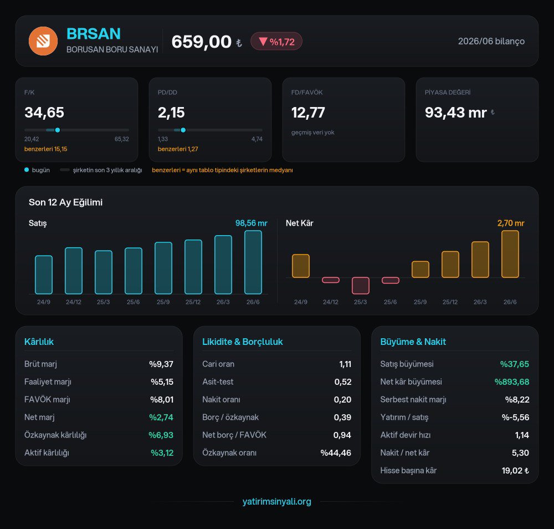The image size is (554, 529).
Task: Click the Borç / özkaynak value 0,39
Action: point(342,417)
